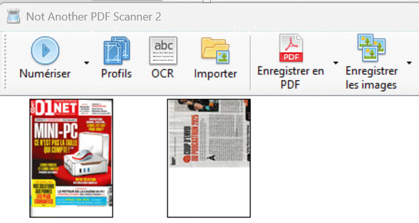This screenshot has width=419, height=223.
Task: Select the rotated article page thumbnail
Action: (x=209, y=158)
